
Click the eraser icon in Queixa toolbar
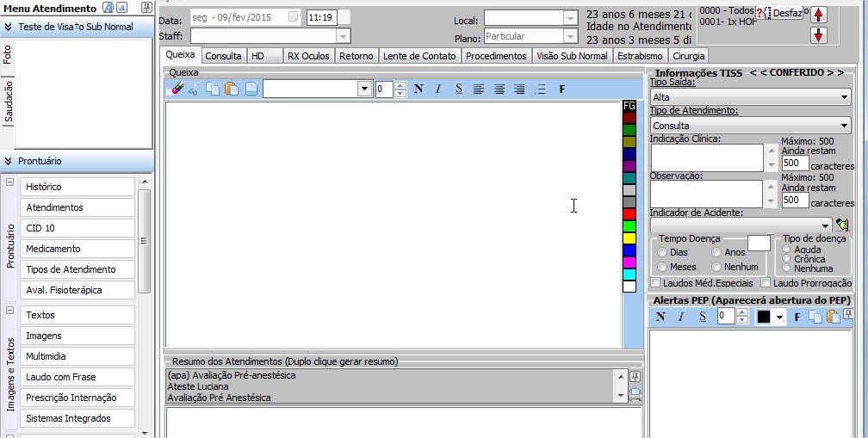pos(177,89)
